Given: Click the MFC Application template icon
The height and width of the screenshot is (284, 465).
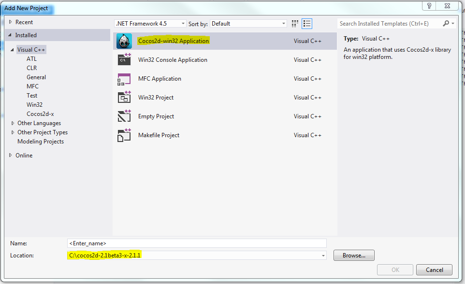Looking at the screenshot, I should 124,79.
